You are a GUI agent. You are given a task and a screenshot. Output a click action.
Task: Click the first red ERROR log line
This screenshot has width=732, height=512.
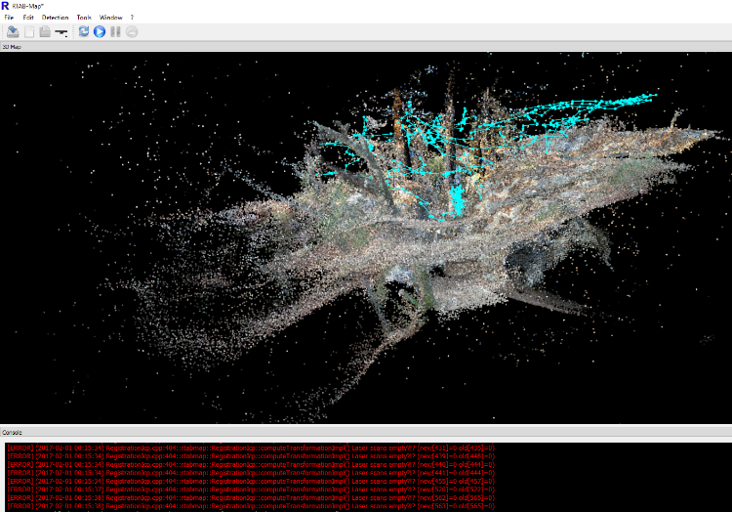[244, 448]
